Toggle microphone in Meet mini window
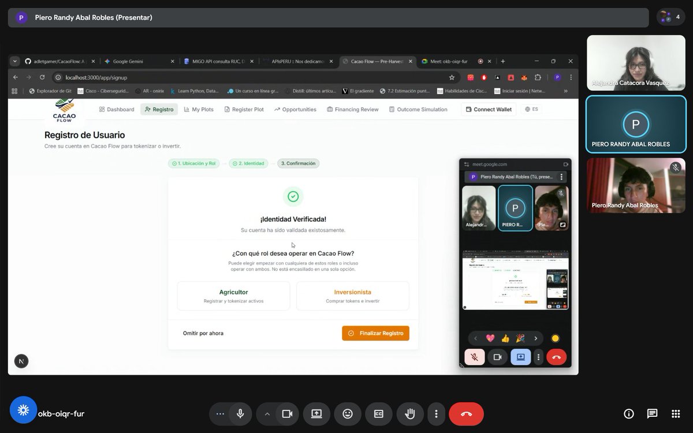693x433 pixels. click(475, 357)
